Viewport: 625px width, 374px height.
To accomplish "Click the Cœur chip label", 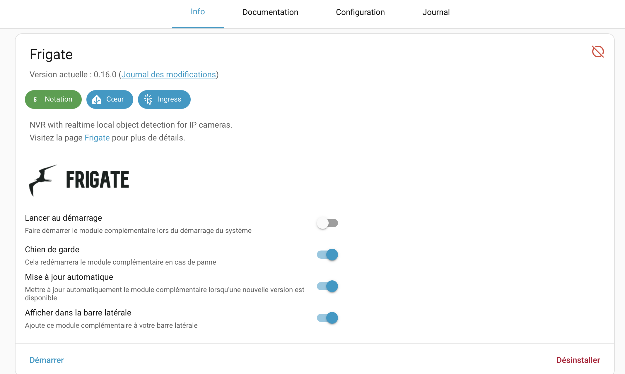I will [115, 99].
